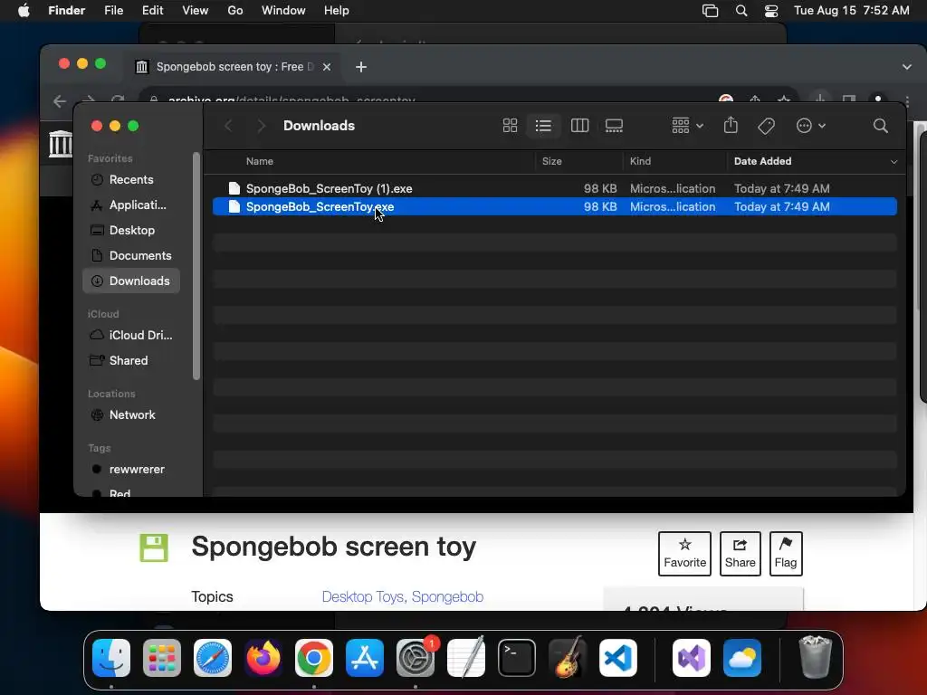Open the View menu
Viewport: 927px width, 695px height.
(x=196, y=11)
